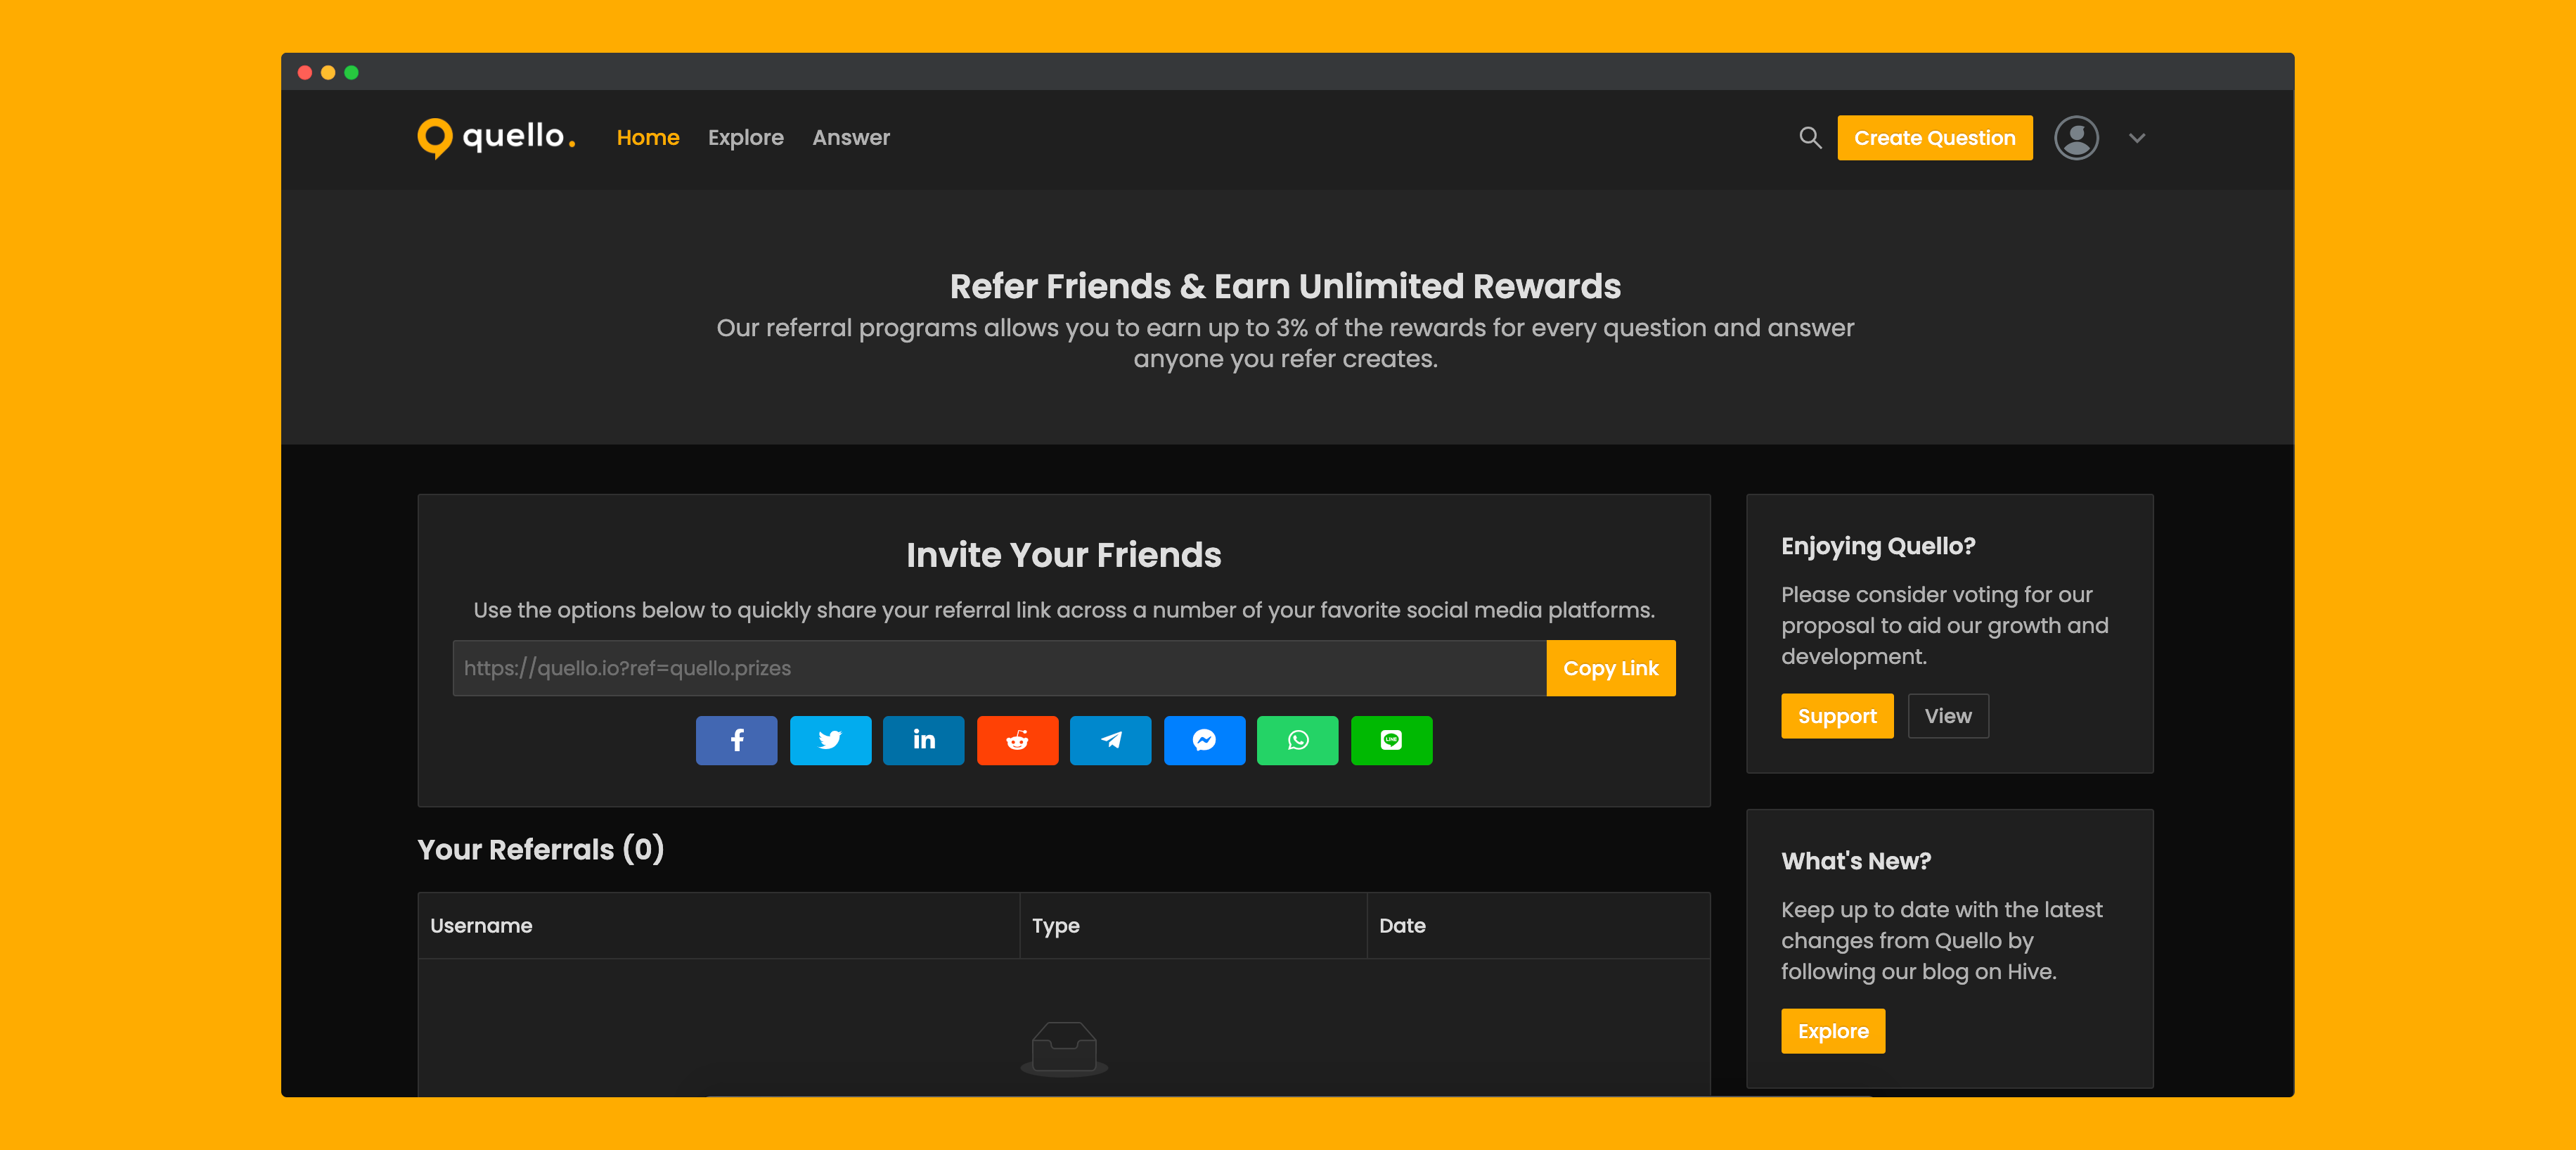This screenshot has height=1150, width=2576.
Task: Click the user profile avatar
Action: click(x=2076, y=137)
